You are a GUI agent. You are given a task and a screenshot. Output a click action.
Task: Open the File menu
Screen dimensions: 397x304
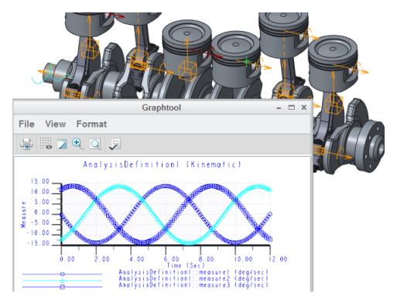[26, 124]
